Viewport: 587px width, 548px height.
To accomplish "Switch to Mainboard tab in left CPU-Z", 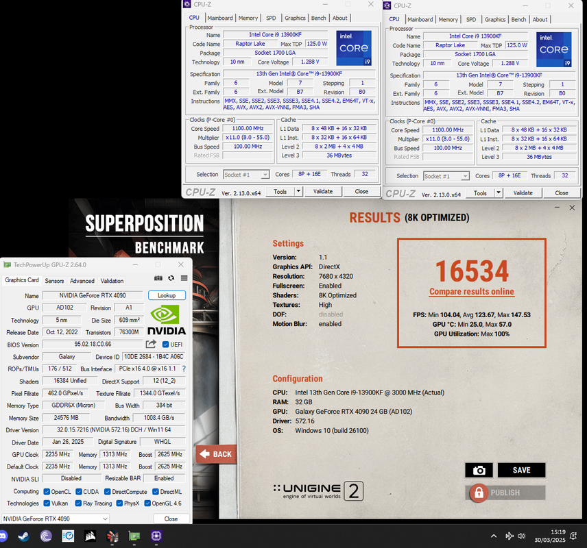I will (220, 18).
